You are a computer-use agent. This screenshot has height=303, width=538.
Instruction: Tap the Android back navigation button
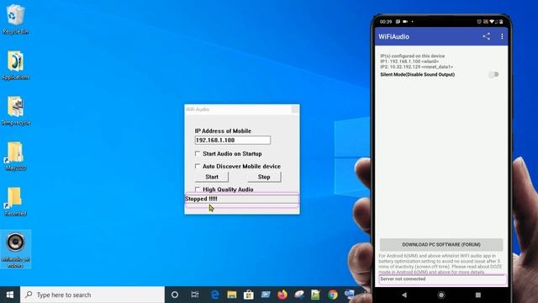click(x=404, y=295)
